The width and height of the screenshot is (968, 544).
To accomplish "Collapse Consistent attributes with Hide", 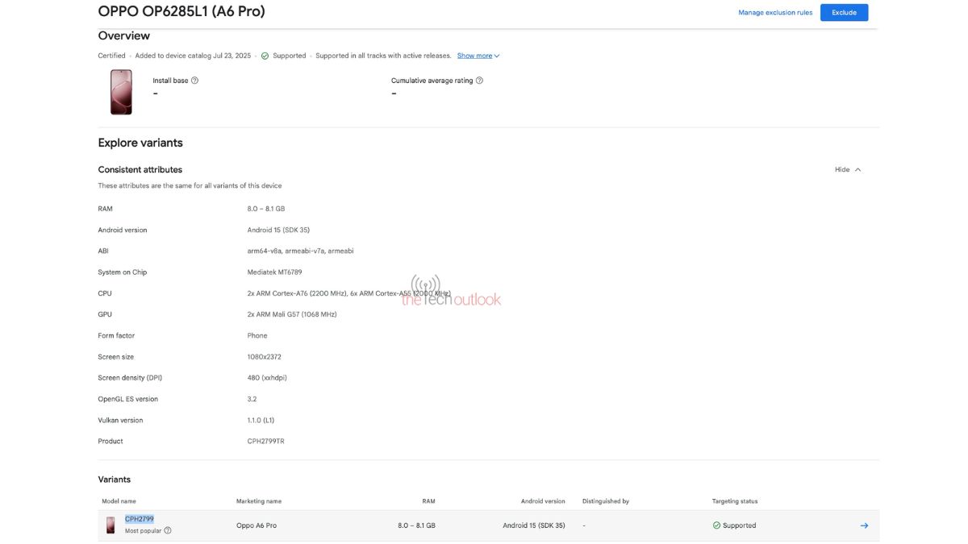I will [x=842, y=170].
